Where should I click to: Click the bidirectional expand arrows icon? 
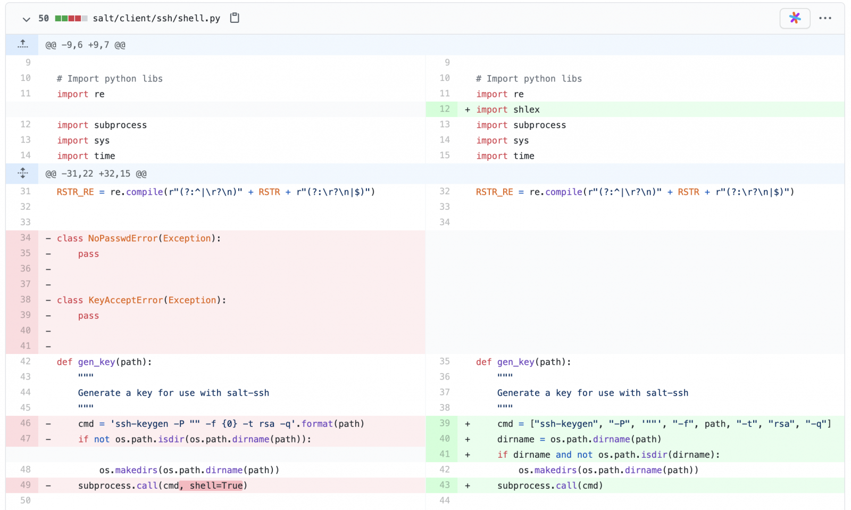point(22,173)
